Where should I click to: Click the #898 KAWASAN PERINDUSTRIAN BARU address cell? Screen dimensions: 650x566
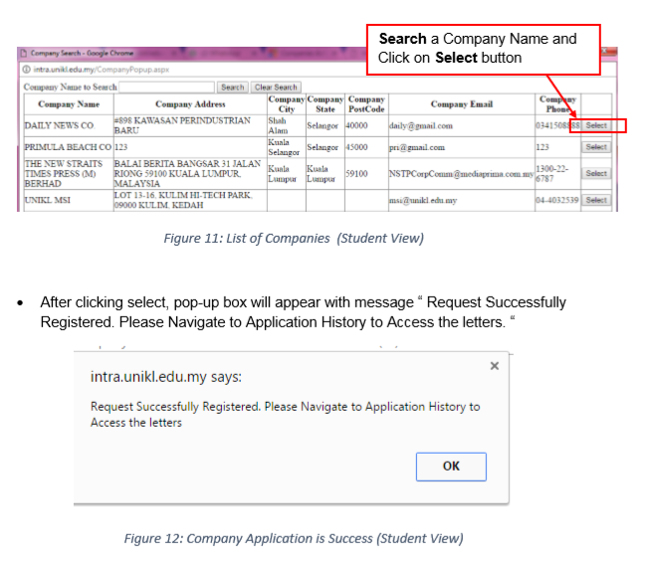pyautogui.click(x=190, y=125)
